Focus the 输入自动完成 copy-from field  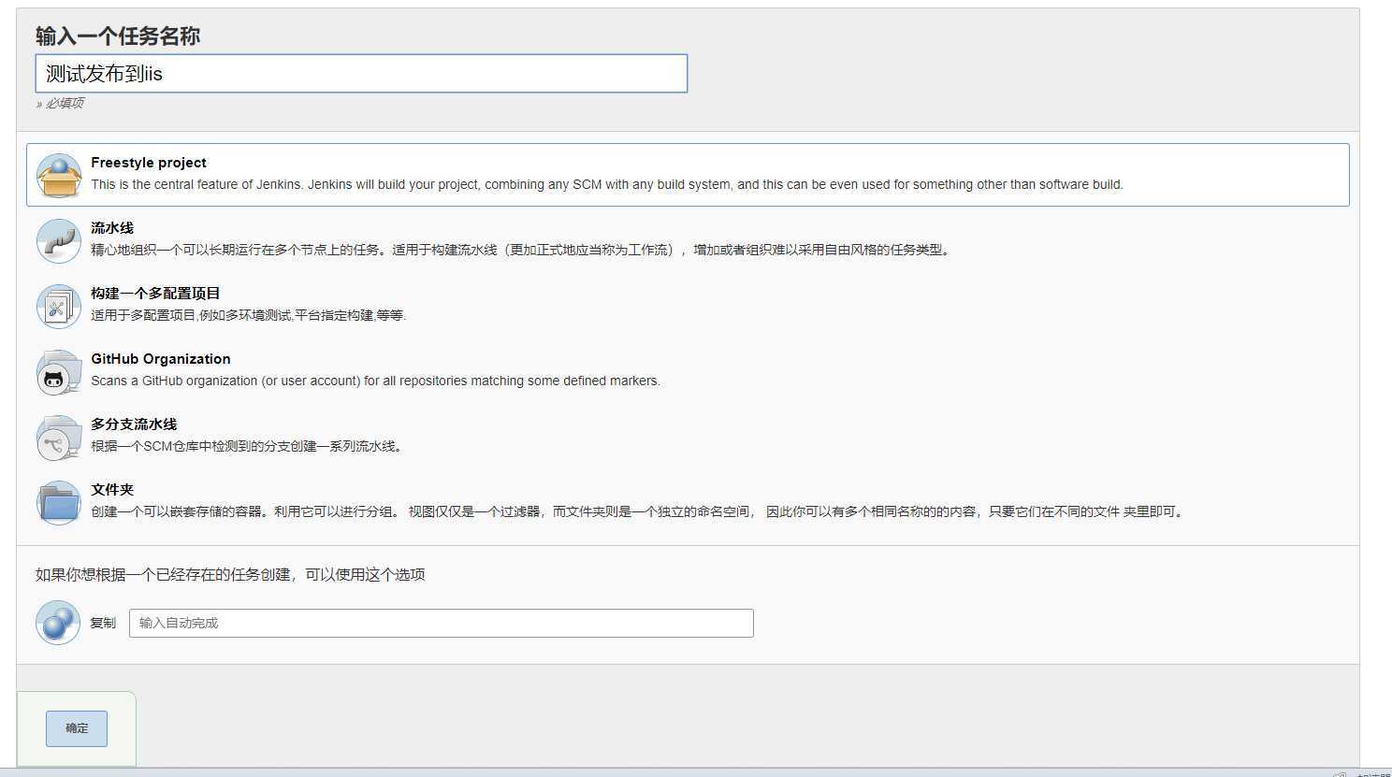tap(442, 623)
